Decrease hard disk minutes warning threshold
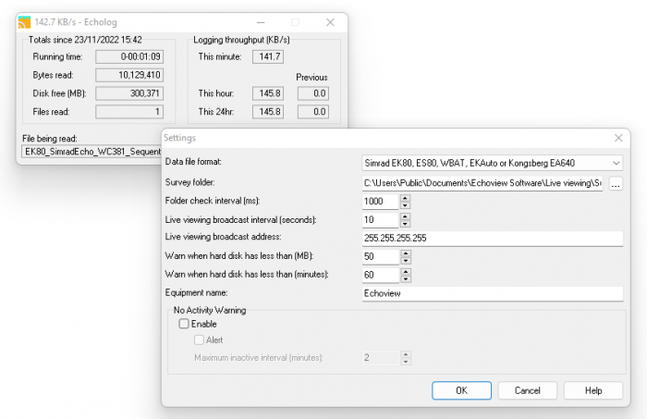 405,279
